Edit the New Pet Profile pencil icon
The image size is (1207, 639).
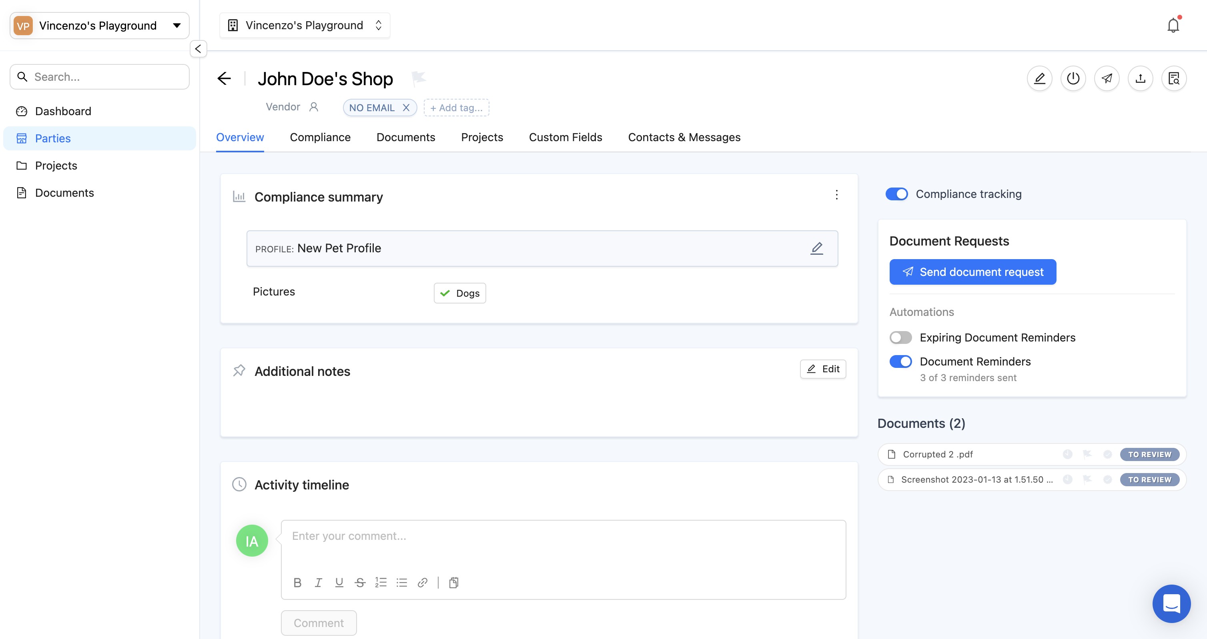pos(817,248)
